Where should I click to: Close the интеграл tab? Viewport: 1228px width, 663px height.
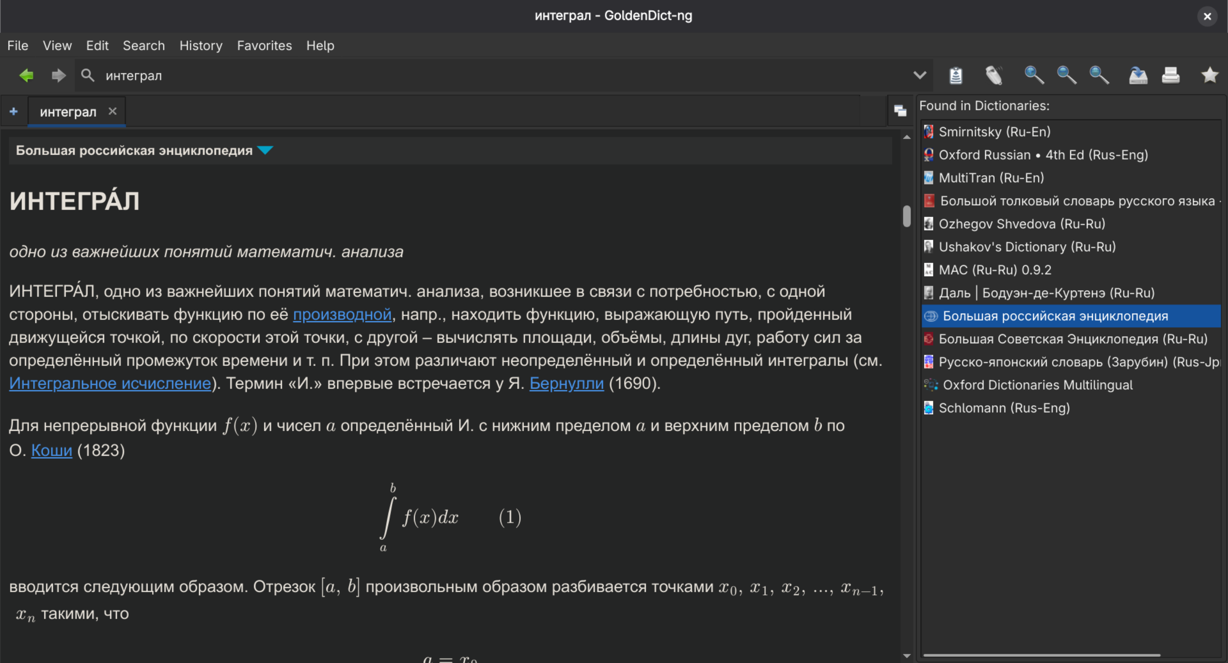click(x=113, y=111)
